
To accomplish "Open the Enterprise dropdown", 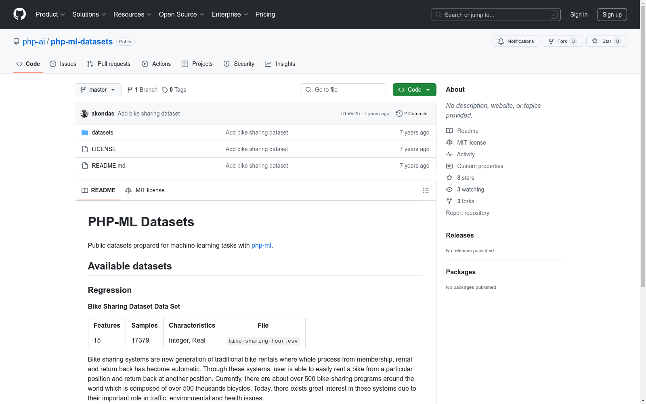I will pyautogui.click(x=229, y=14).
